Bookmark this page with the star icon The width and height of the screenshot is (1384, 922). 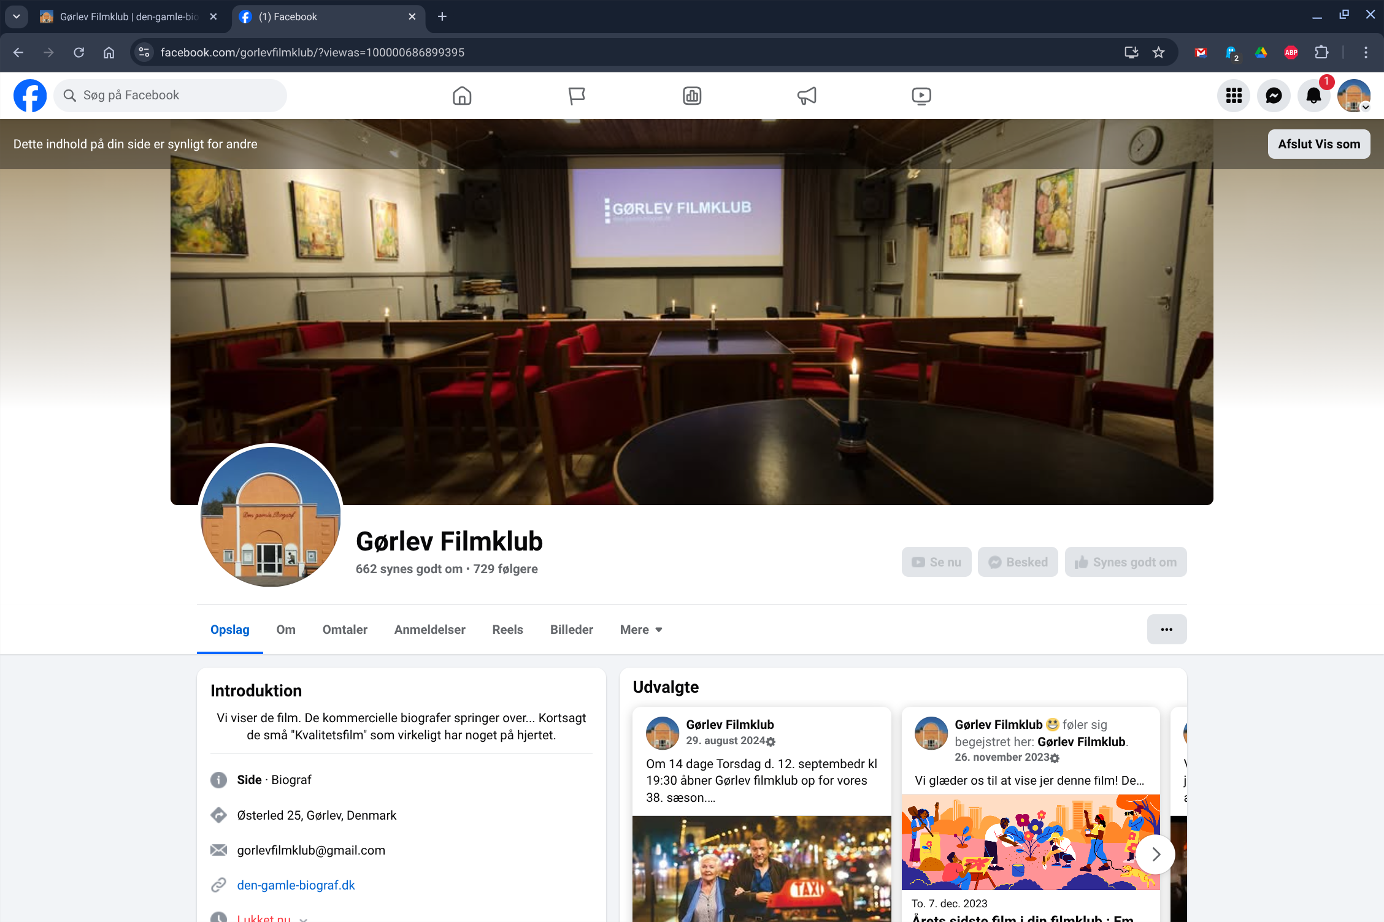pos(1158,53)
